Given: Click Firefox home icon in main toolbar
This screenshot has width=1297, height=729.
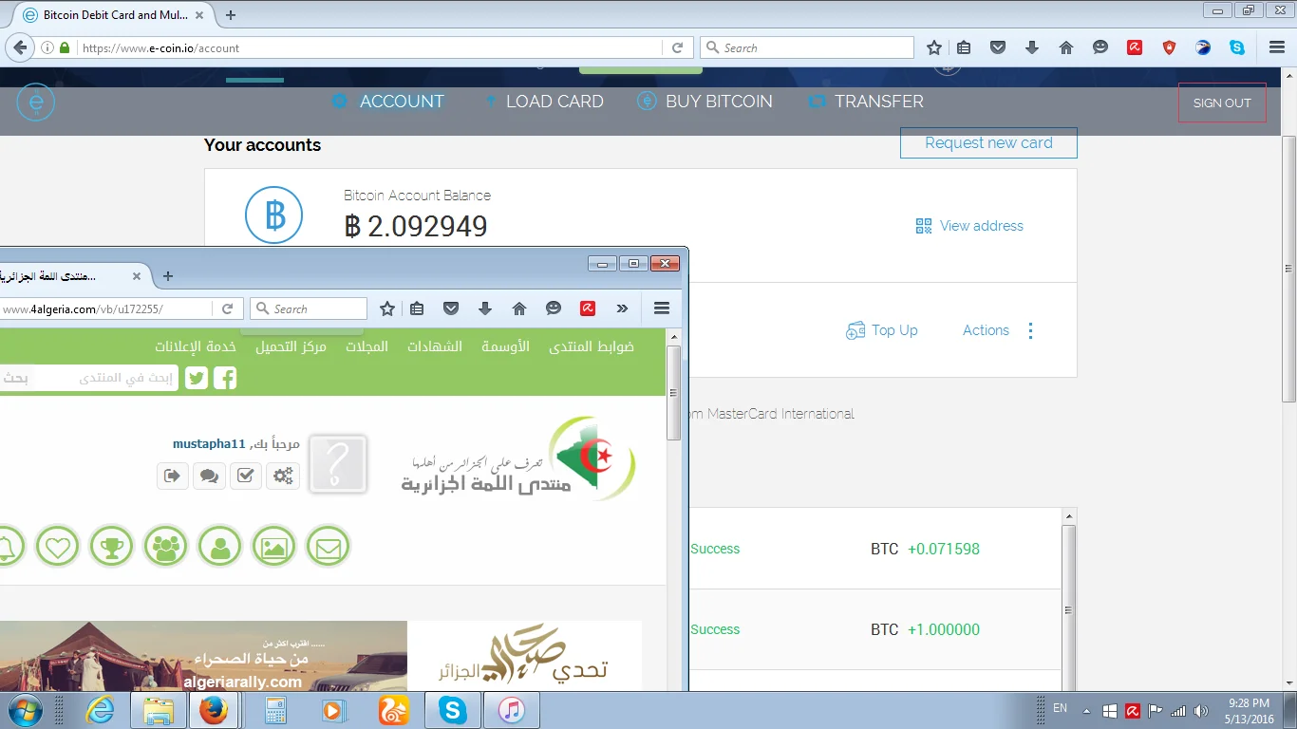Looking at the screenshot, I should (1065, 47).
